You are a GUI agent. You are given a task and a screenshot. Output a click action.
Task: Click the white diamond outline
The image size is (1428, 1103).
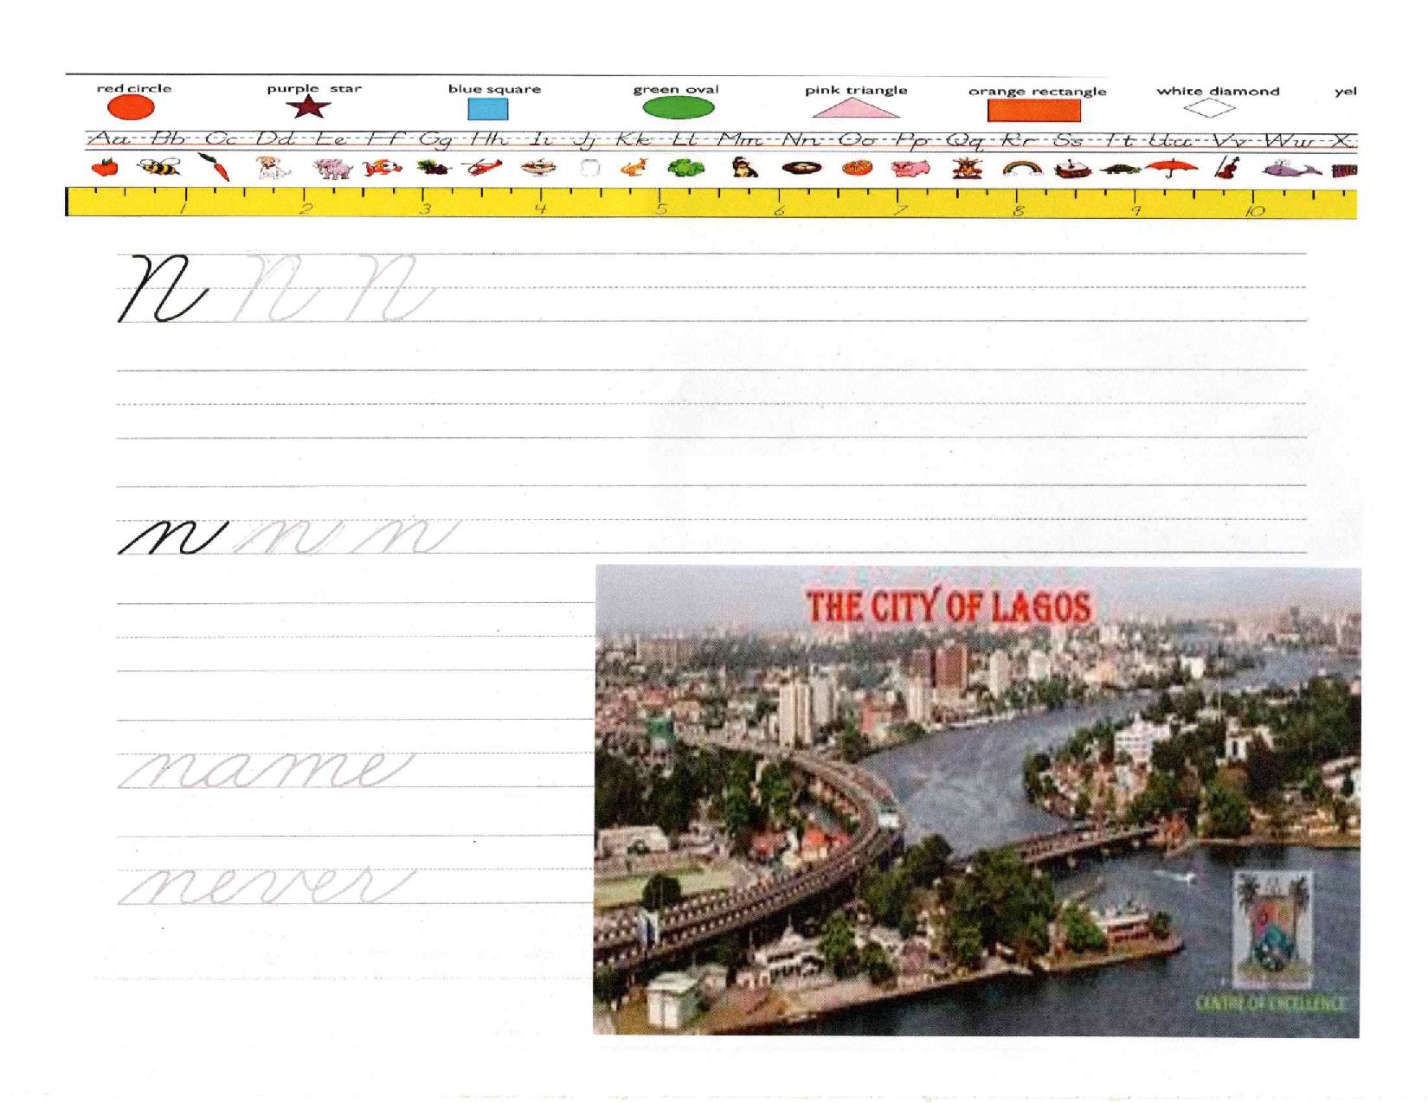coord(1209,108)
